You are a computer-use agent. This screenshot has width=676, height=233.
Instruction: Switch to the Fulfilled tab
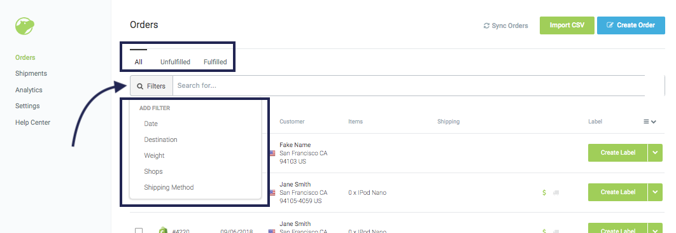coord(215,62)
